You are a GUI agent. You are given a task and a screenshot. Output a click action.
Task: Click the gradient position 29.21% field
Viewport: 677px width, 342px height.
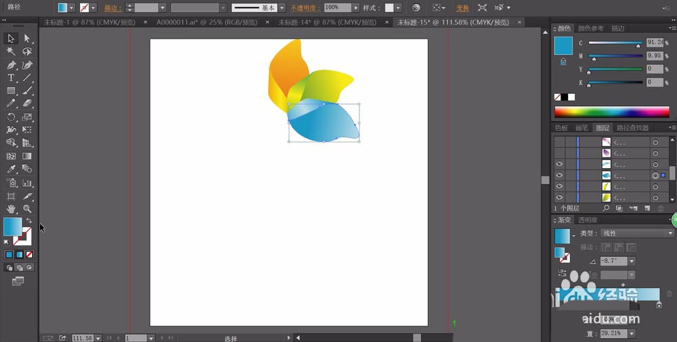pyautogui.click(x=613, y=333)
